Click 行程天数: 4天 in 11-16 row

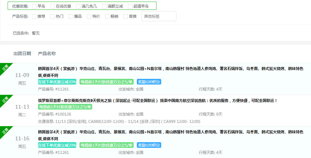coord(211,152)
